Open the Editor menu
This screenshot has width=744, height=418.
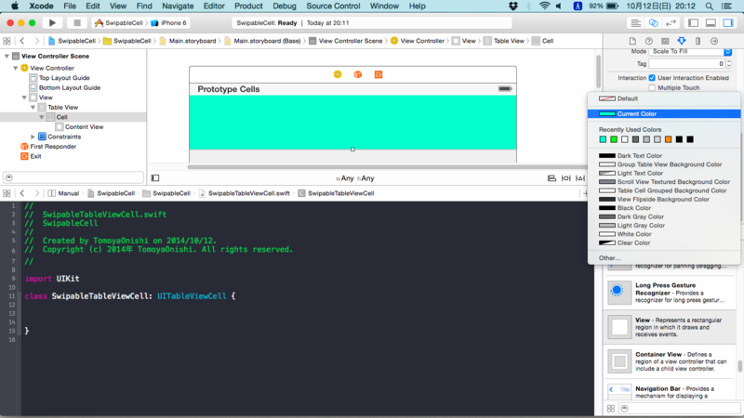[214, 7]
